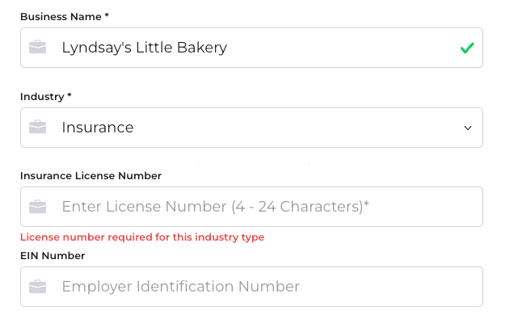
Task: Click the word 'Lyndsay's' in the name field
Action: pos(97,48)
